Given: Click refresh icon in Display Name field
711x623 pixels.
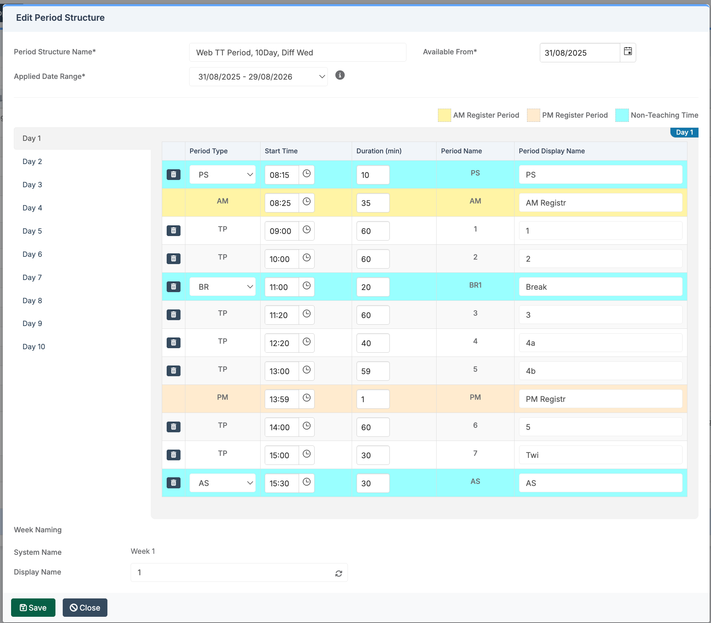Looking at the screenshot, I should click(339, 573).
